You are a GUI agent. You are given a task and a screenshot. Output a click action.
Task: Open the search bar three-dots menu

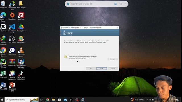coord(125,4)
